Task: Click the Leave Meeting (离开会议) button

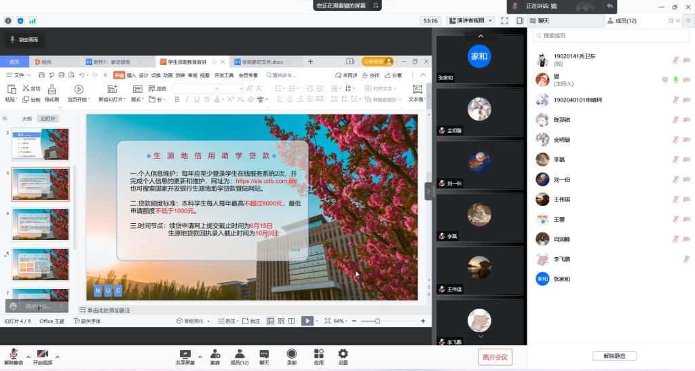Action: coord(495,357)
